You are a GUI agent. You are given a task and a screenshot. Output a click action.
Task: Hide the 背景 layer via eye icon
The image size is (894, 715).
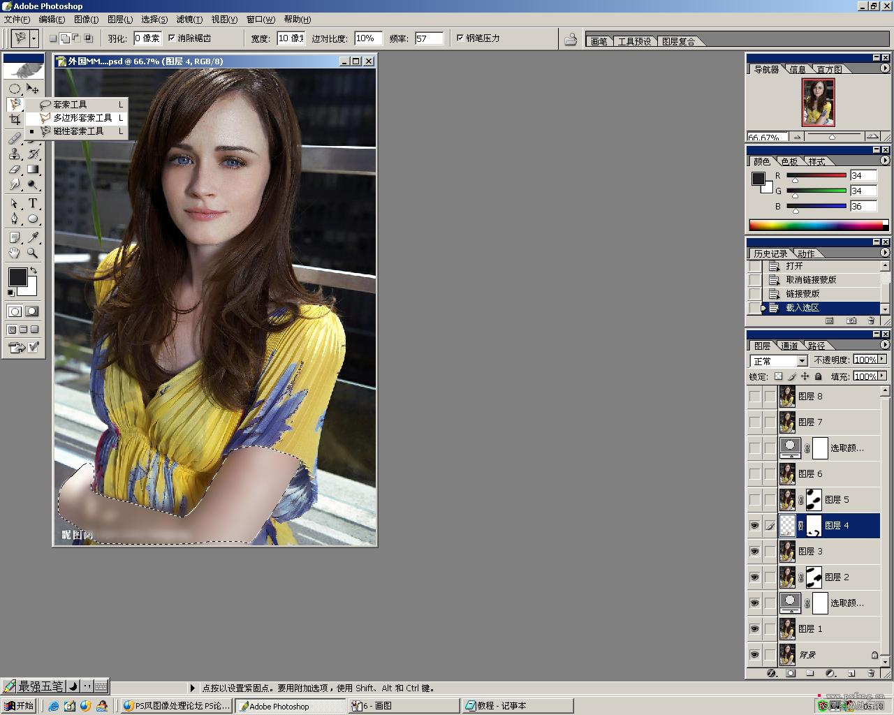pos(755,655)
